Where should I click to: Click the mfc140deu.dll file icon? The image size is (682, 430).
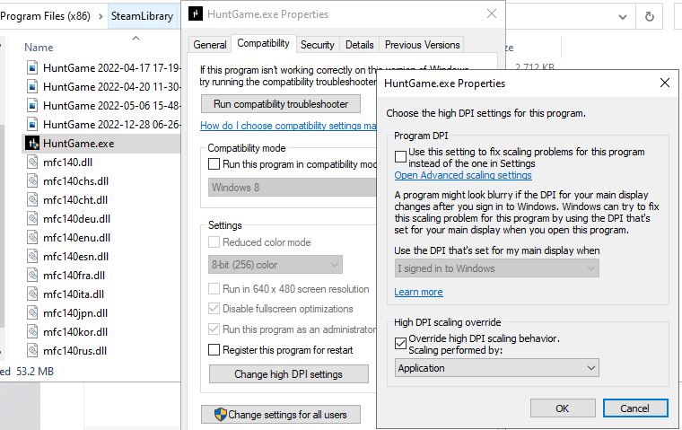32,218
